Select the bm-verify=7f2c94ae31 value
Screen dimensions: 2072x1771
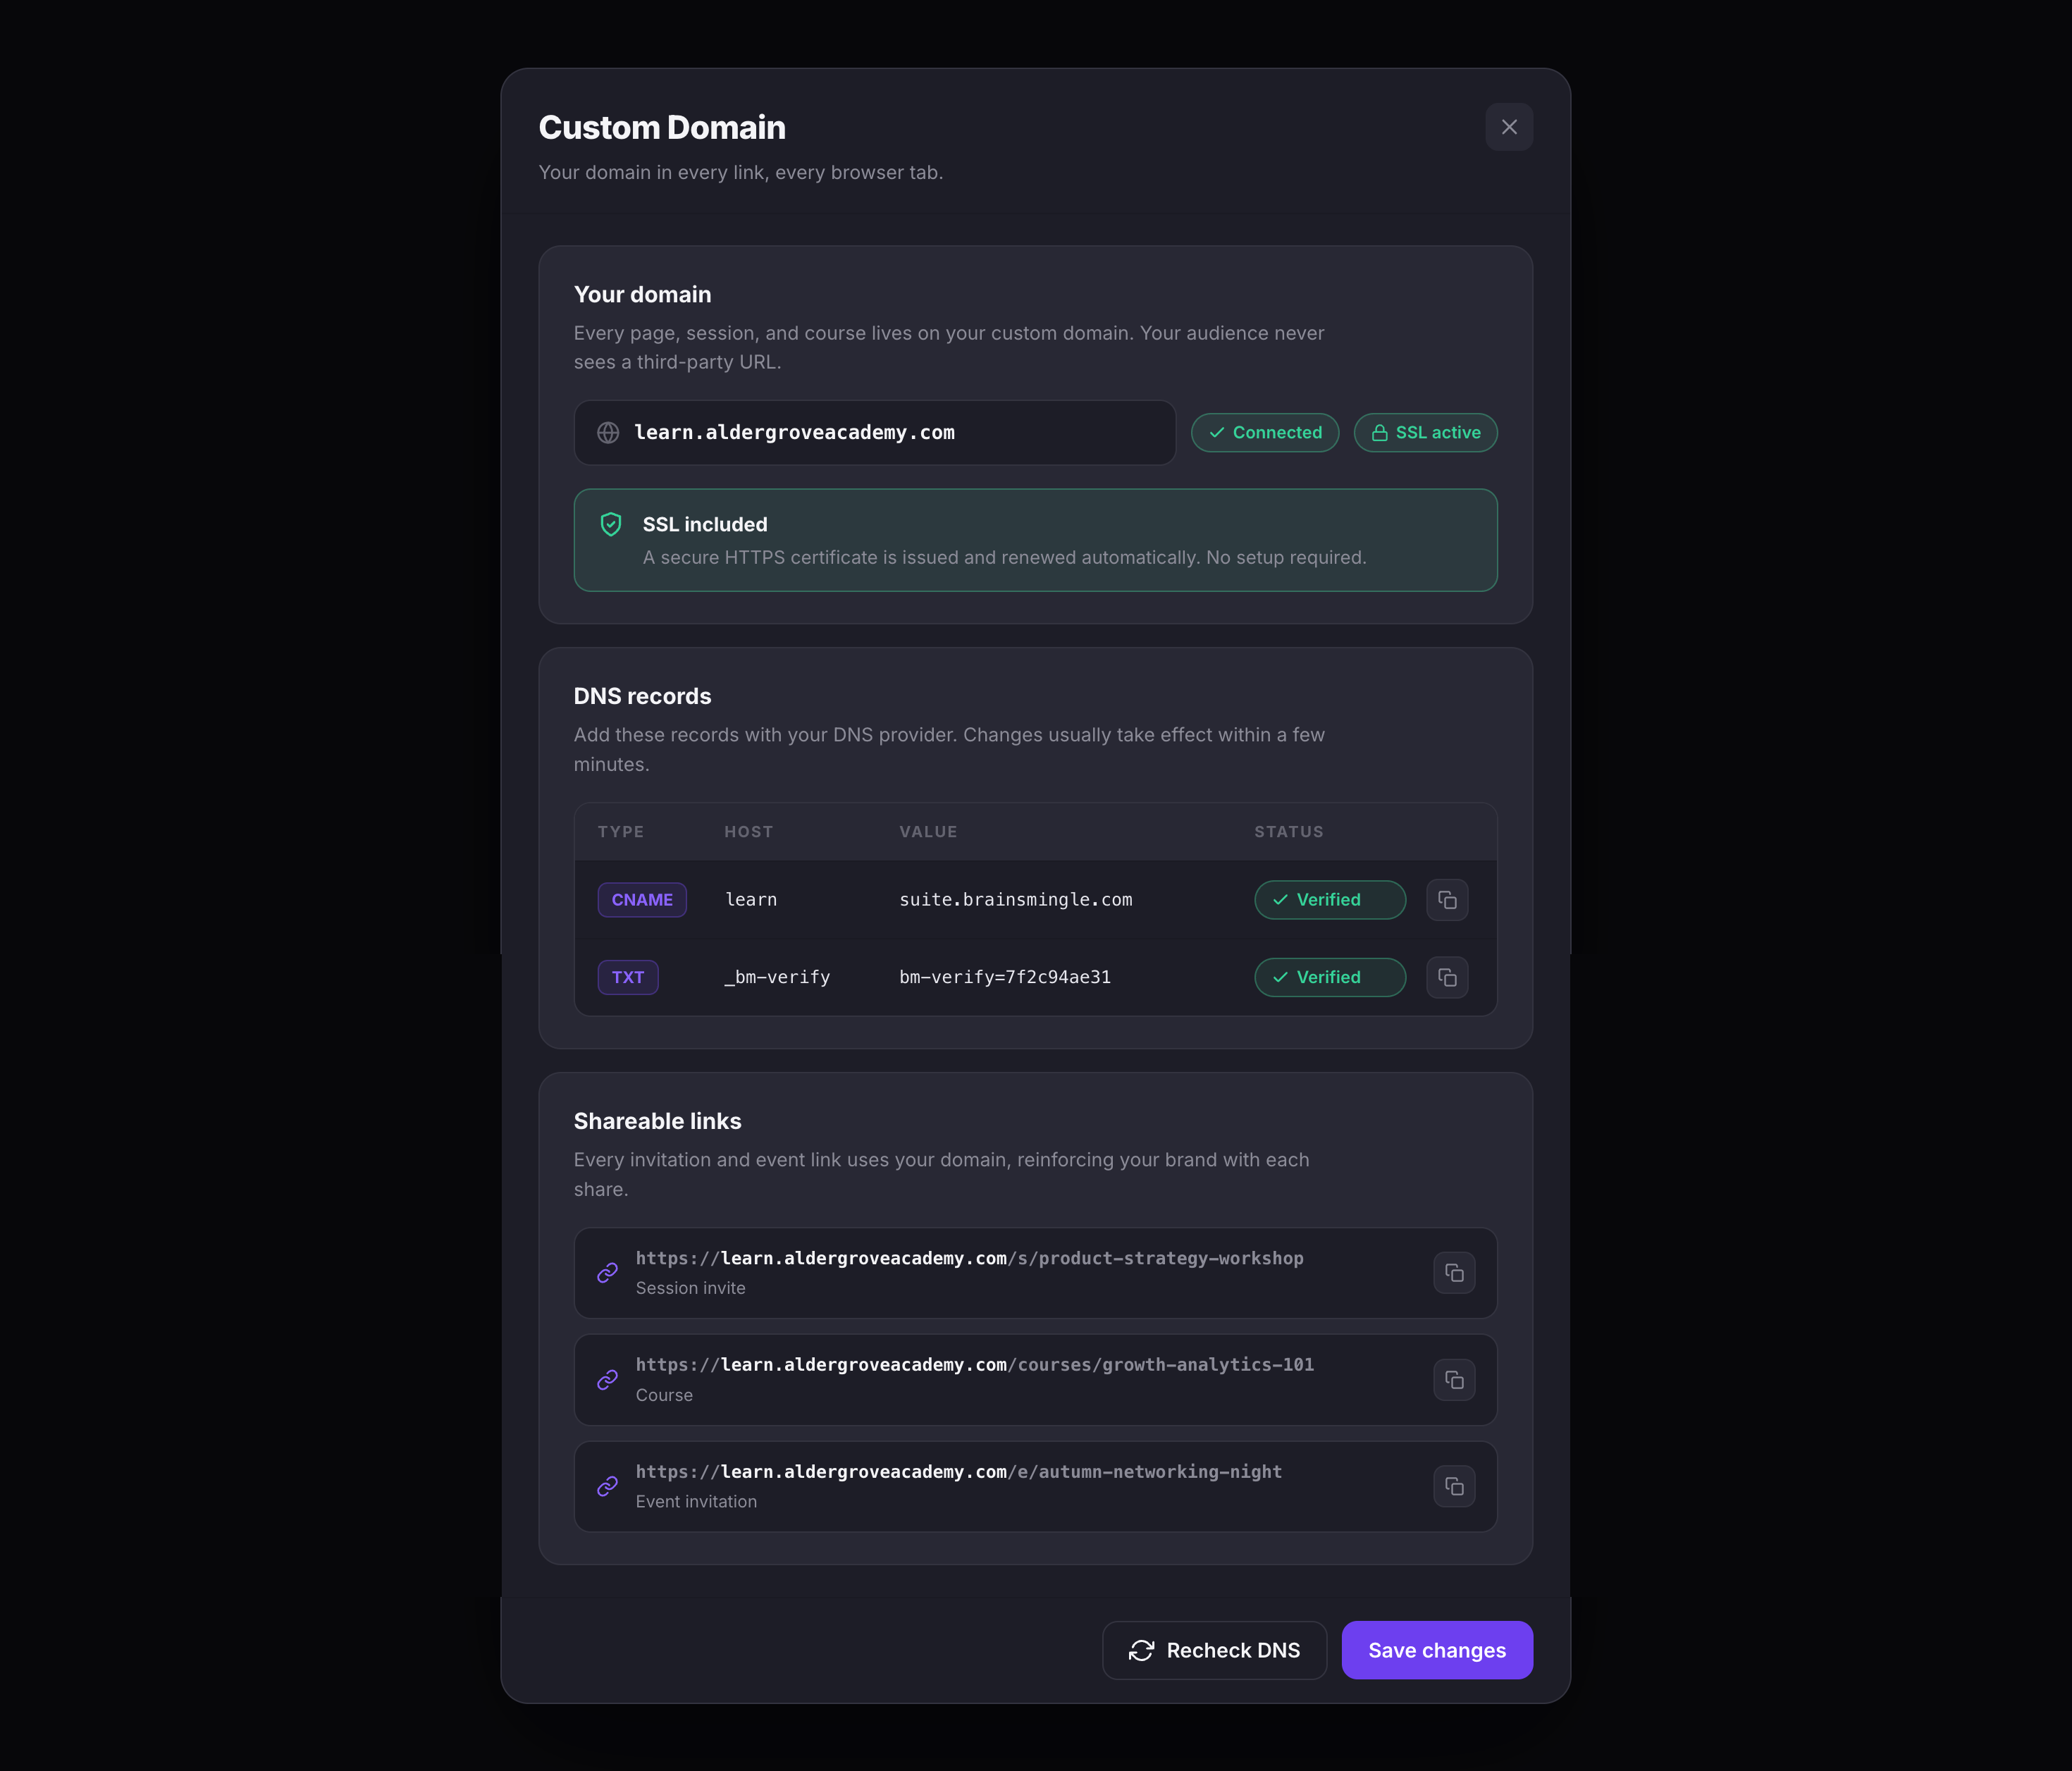pos(1004,977)
